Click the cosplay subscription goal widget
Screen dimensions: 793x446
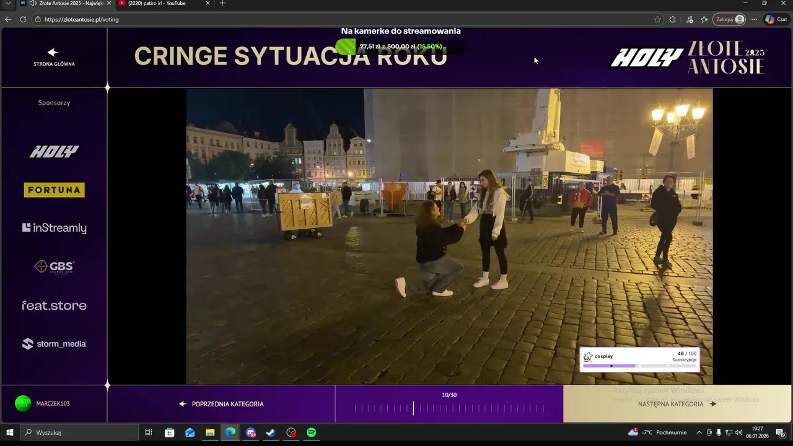pos(639,359)
